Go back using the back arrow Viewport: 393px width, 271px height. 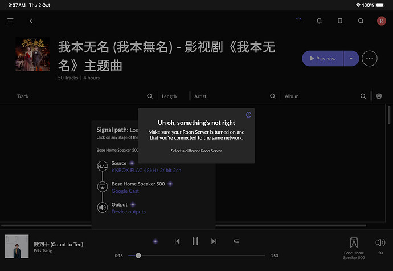click(x=31, y=21)
